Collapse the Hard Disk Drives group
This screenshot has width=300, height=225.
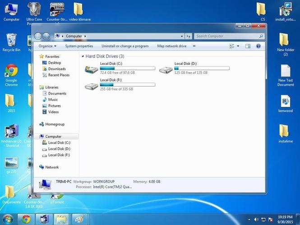(83, 56)
